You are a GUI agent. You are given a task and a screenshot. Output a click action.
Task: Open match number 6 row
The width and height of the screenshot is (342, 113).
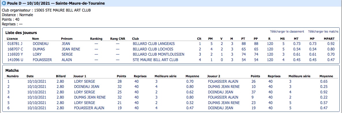click(171, 108)
